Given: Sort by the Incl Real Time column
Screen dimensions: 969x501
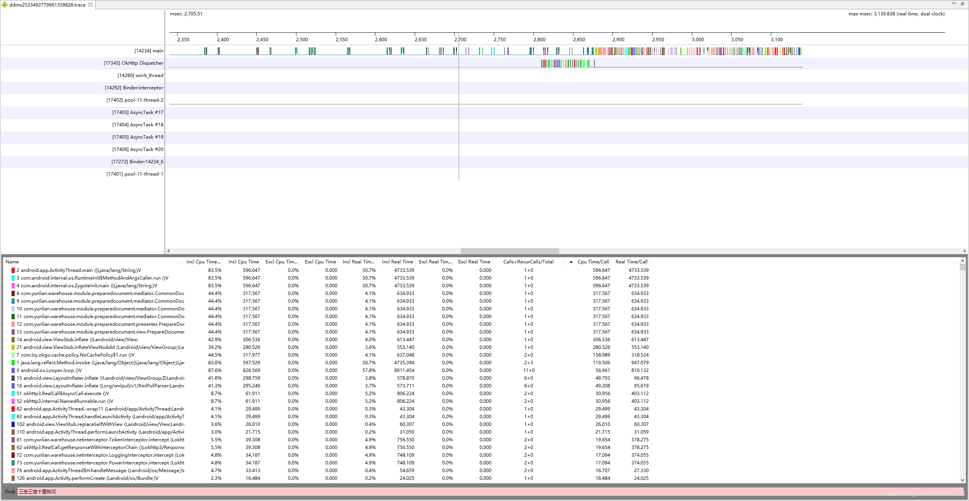Looking at the screenshot, I should [x=397, y=262].
